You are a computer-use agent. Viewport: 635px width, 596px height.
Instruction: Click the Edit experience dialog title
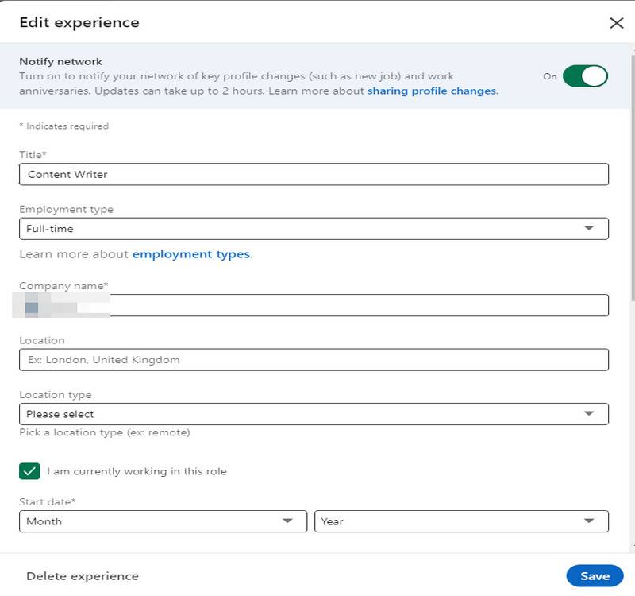coord(79,23)
